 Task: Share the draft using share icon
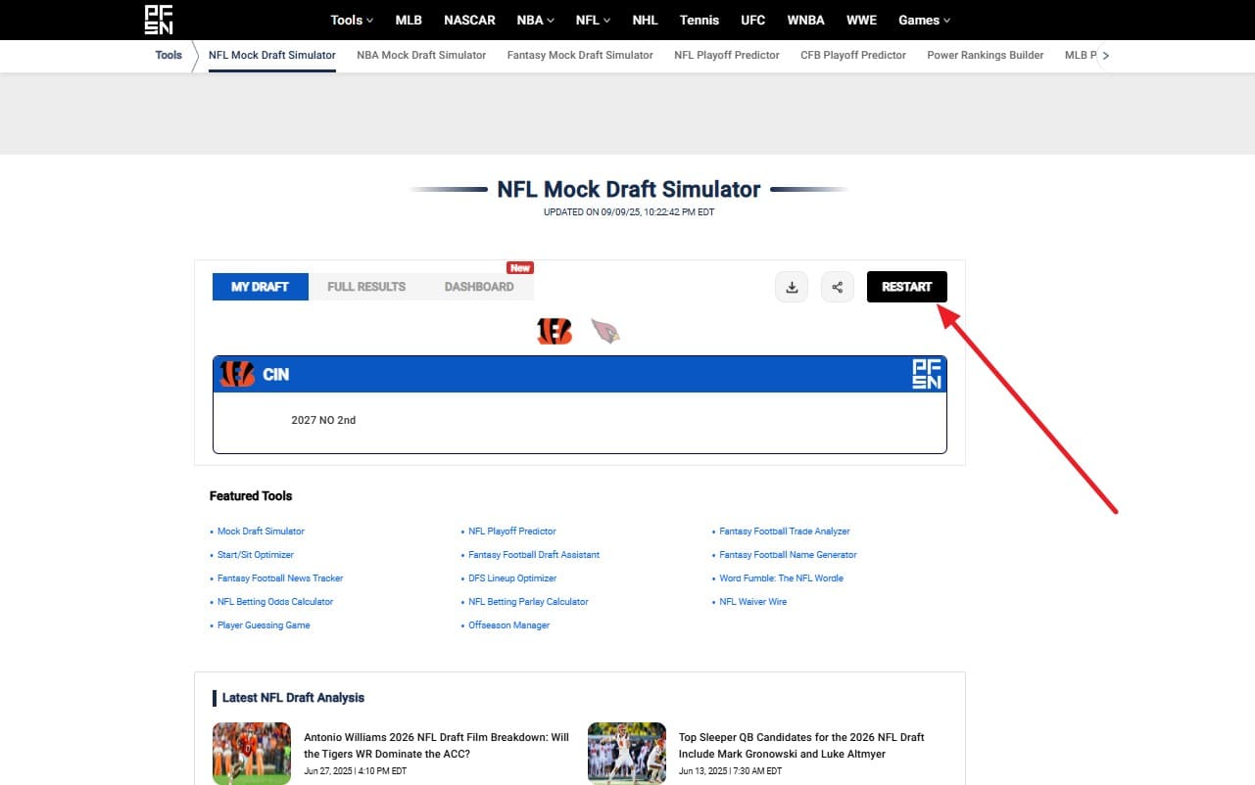pos(838,287)
